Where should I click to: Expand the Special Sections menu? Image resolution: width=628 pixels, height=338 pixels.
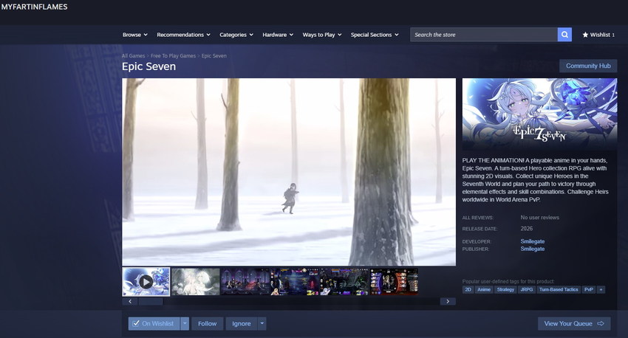(x=375, y=35)
